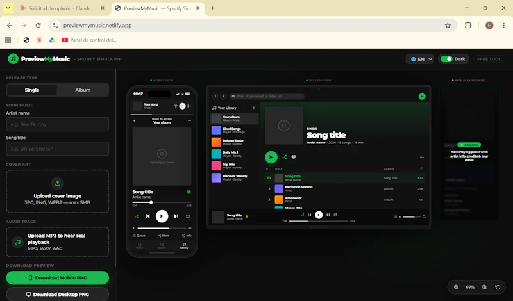Image resolution: width=513 pixels, height=301 pixels.
Task: Play from the mobile mini player
Action: coord(182,106)
